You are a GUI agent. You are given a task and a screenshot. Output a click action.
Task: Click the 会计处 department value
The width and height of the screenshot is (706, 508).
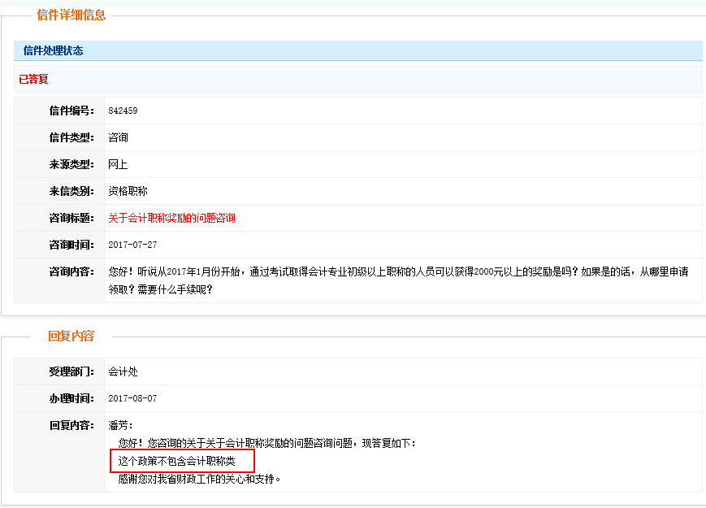click(x=123, y=371)
